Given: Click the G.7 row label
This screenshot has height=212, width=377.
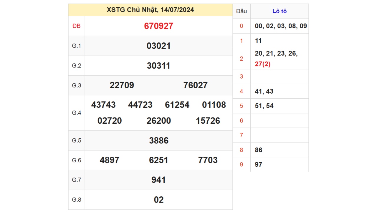Looking at the screenshot, I should [77, 180].
